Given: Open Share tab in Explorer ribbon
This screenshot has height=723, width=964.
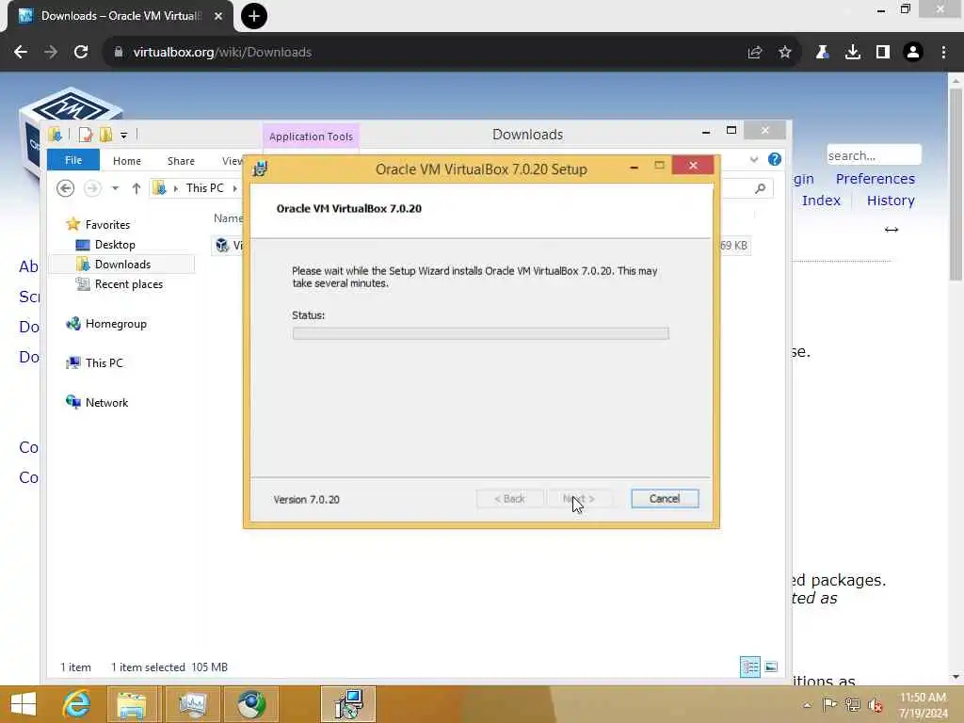Looking at the screenshot, I should coord(181,160).
